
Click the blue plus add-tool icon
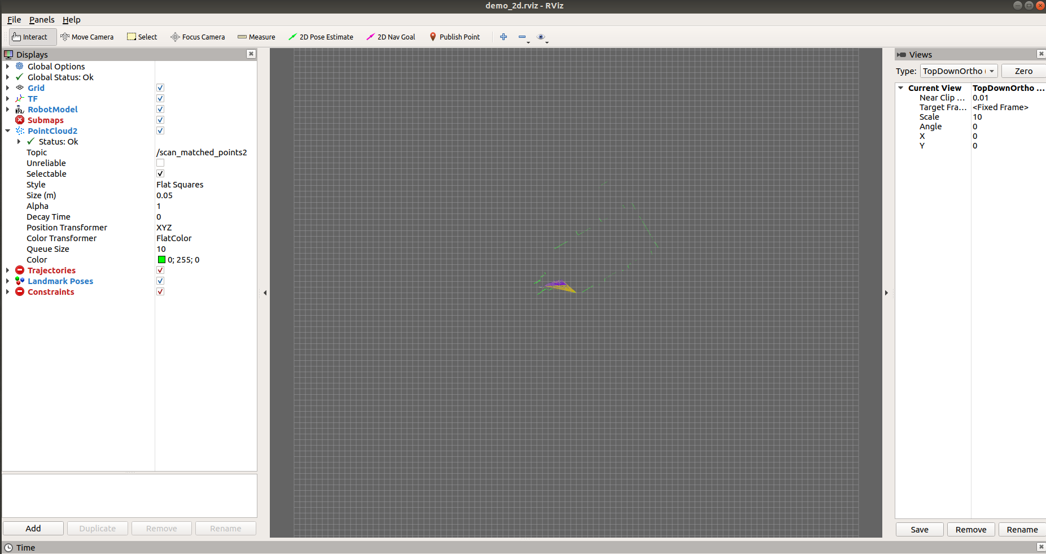[x=504, y=37]
